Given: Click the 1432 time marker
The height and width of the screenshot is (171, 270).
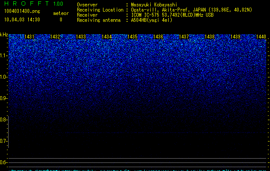Looking at the screenshot, I should click(55, 37).
